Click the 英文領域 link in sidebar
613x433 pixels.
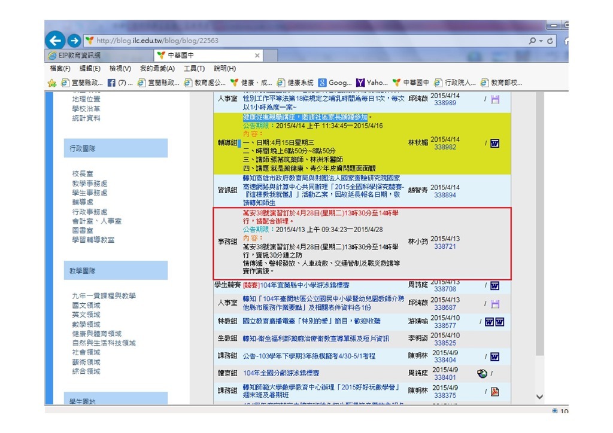click(x=86, y=315)
